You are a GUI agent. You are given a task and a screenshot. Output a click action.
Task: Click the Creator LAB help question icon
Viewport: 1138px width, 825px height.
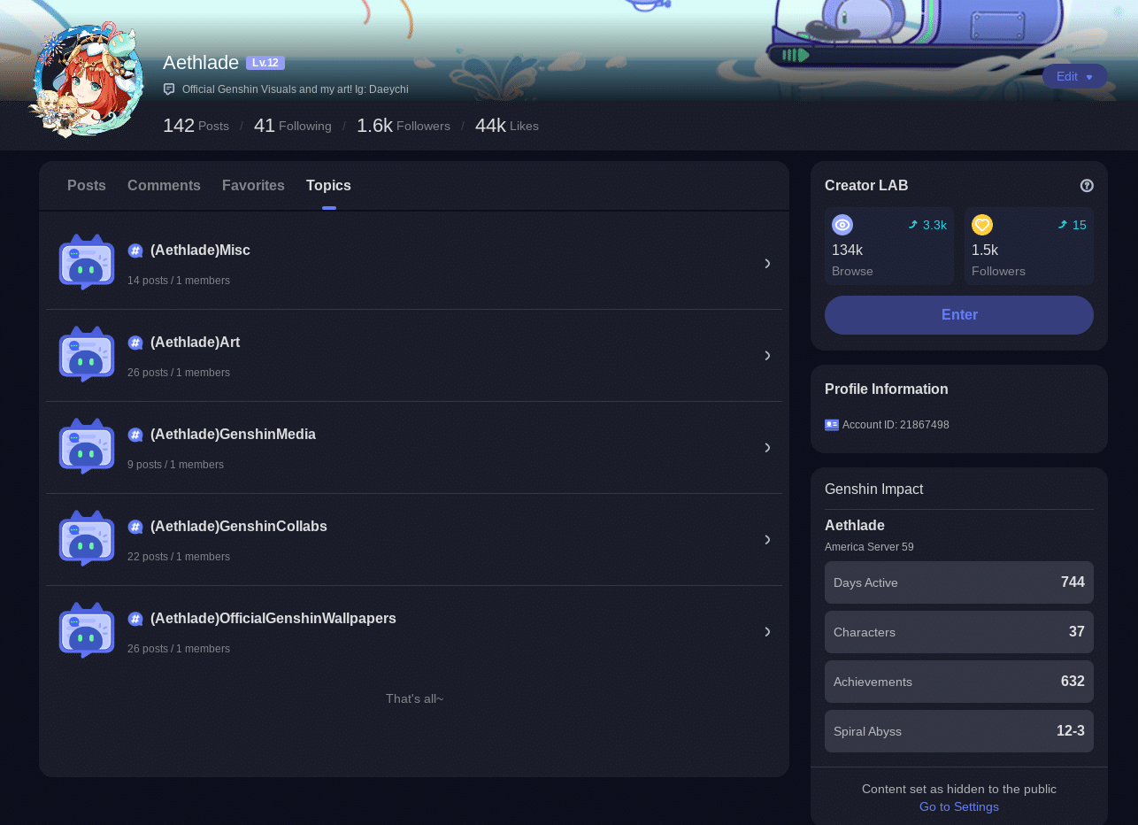point(1087,186)
